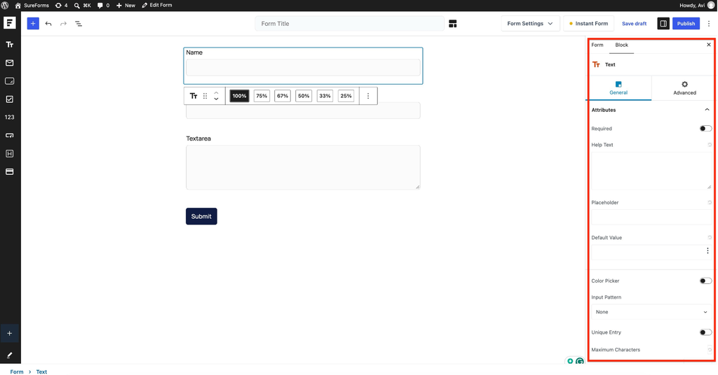Add an Email field from sidebar
718x375 pixels.
[10, 62]
